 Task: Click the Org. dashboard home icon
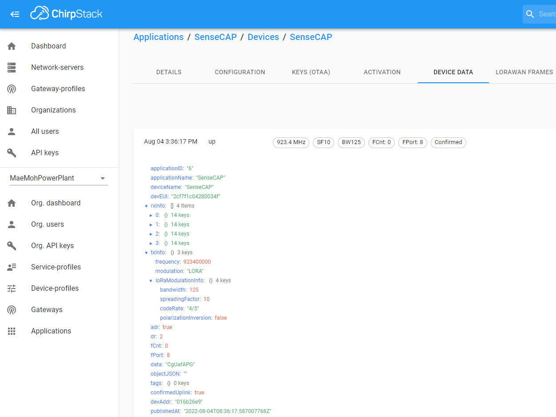[x=12, y=203]
